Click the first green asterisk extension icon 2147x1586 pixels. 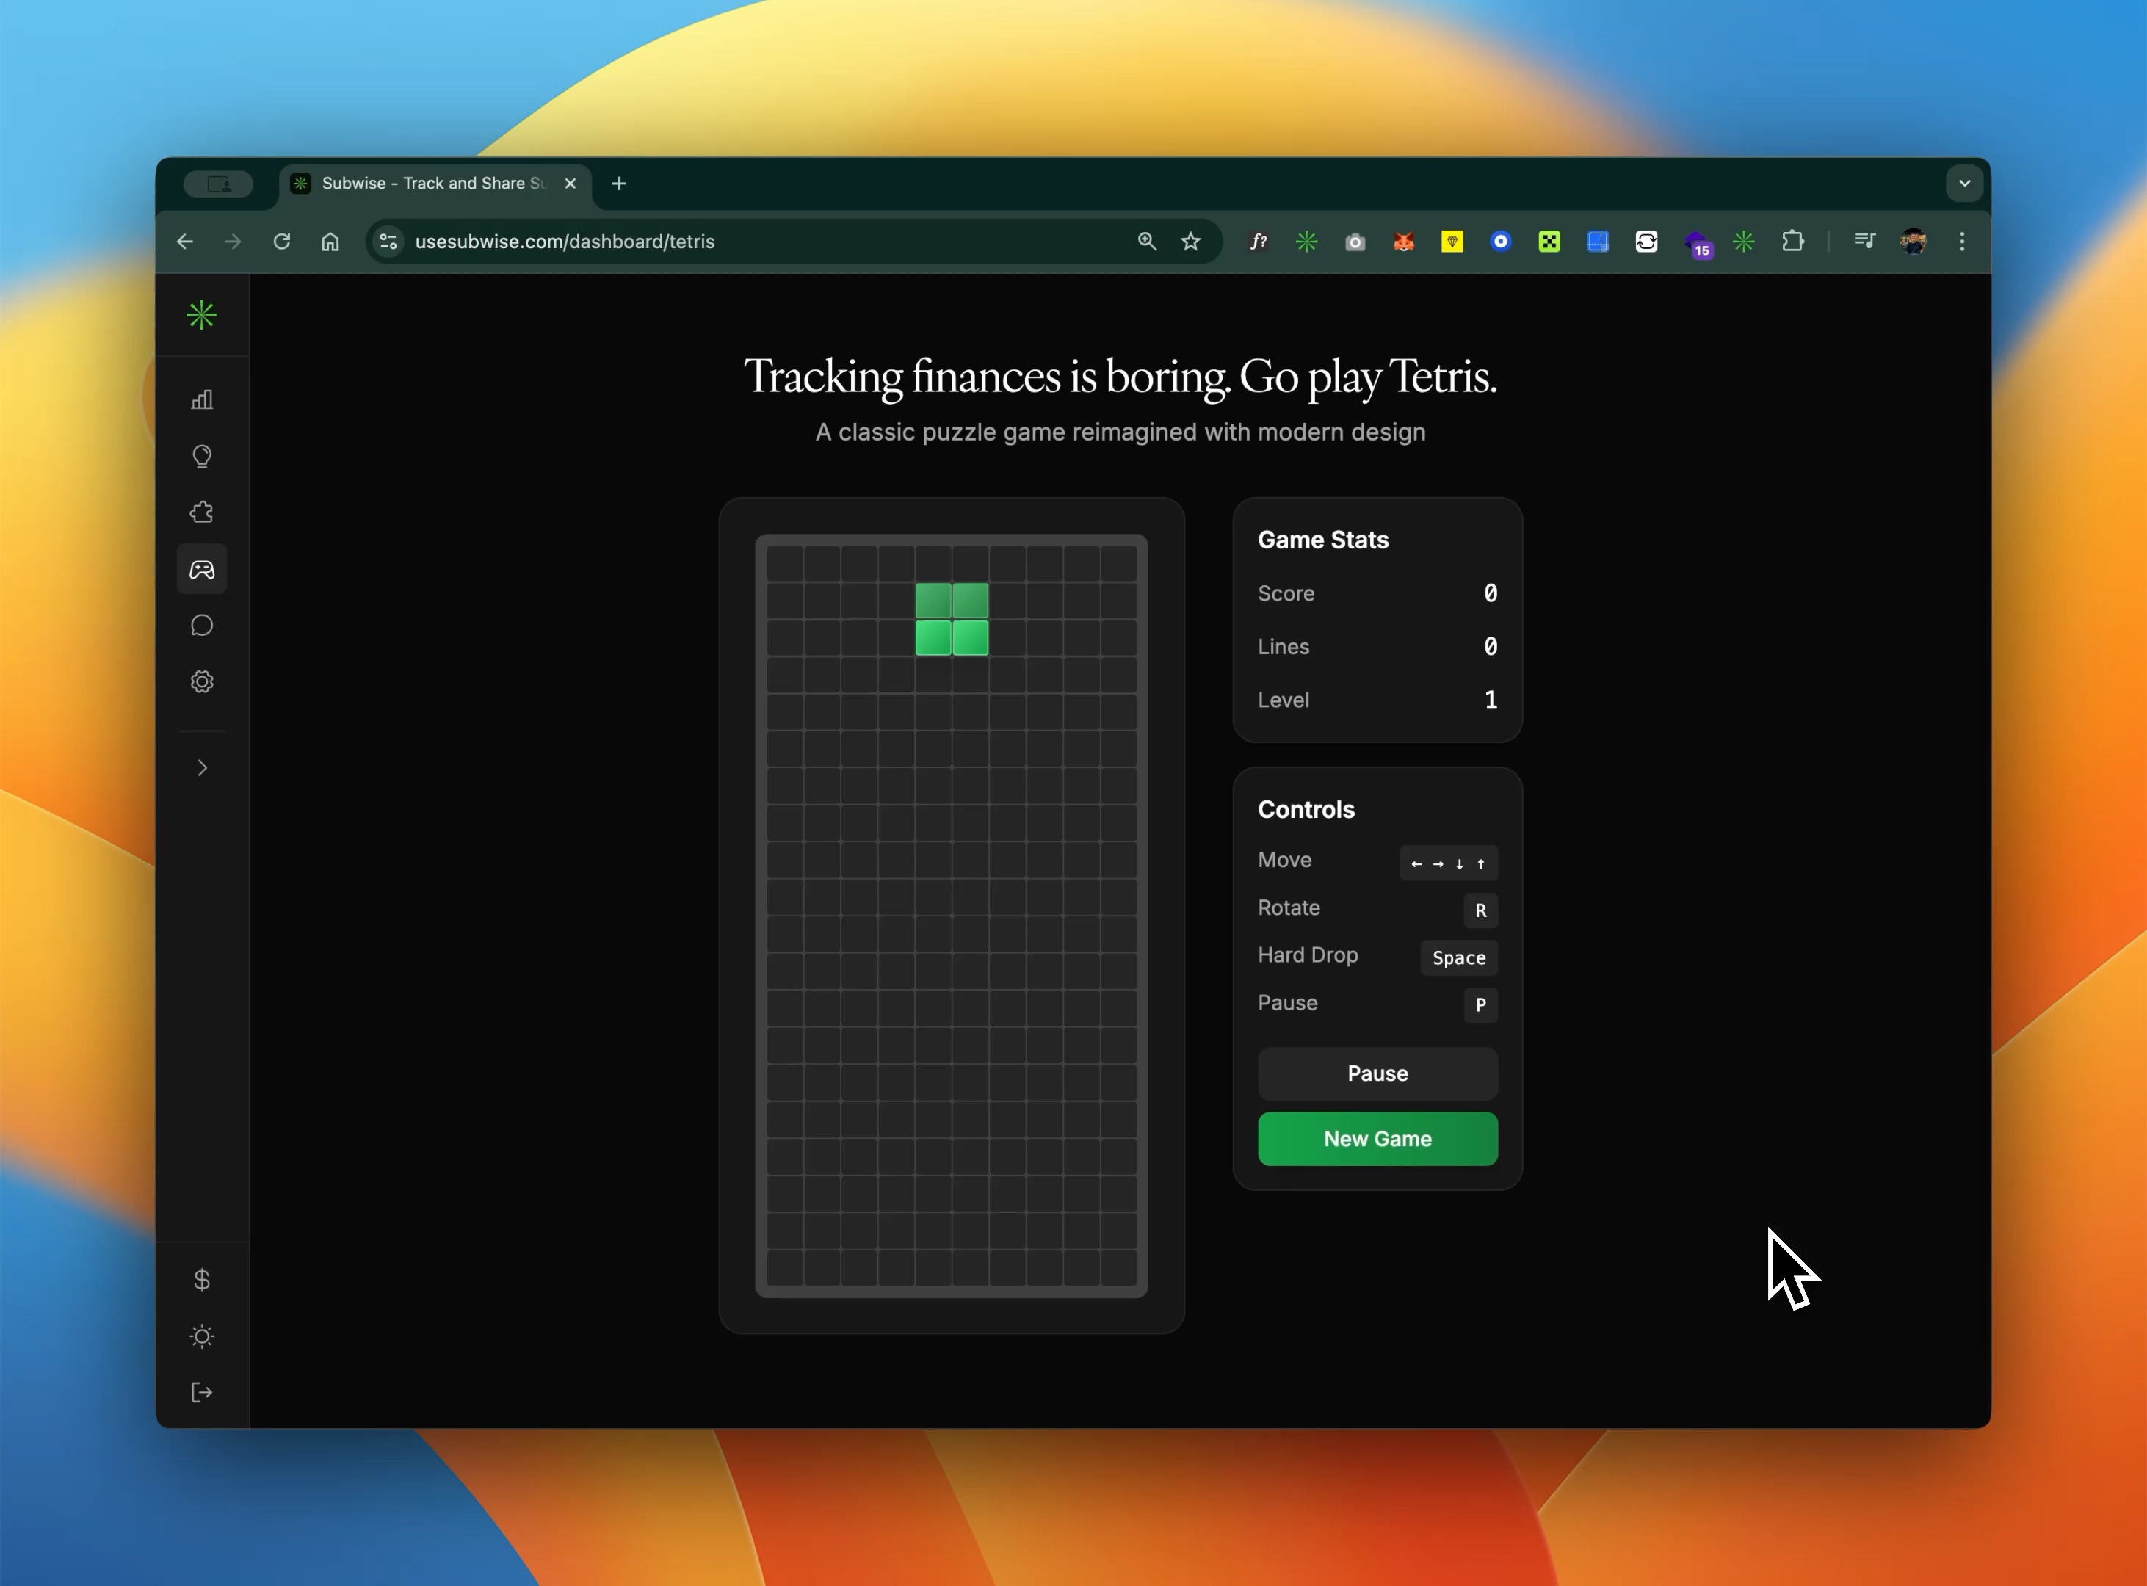pos(1307,242)
